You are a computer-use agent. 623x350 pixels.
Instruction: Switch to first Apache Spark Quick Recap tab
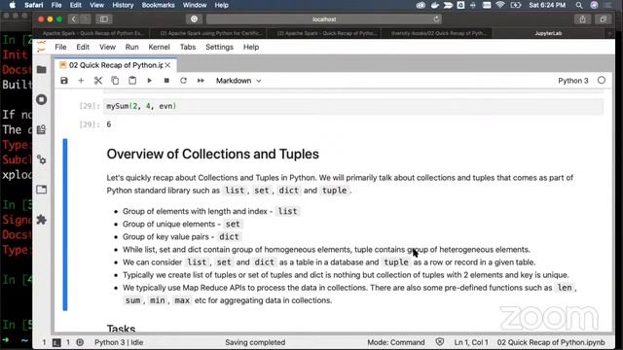click(93, 33)
